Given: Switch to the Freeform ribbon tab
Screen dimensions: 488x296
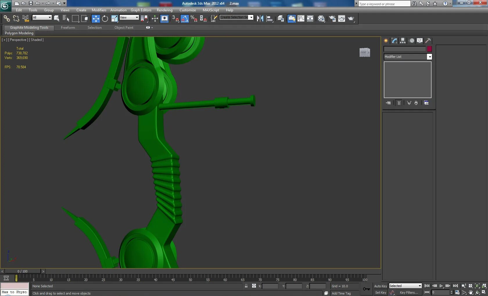Looking at the screenshot, I should coord(68,28).
